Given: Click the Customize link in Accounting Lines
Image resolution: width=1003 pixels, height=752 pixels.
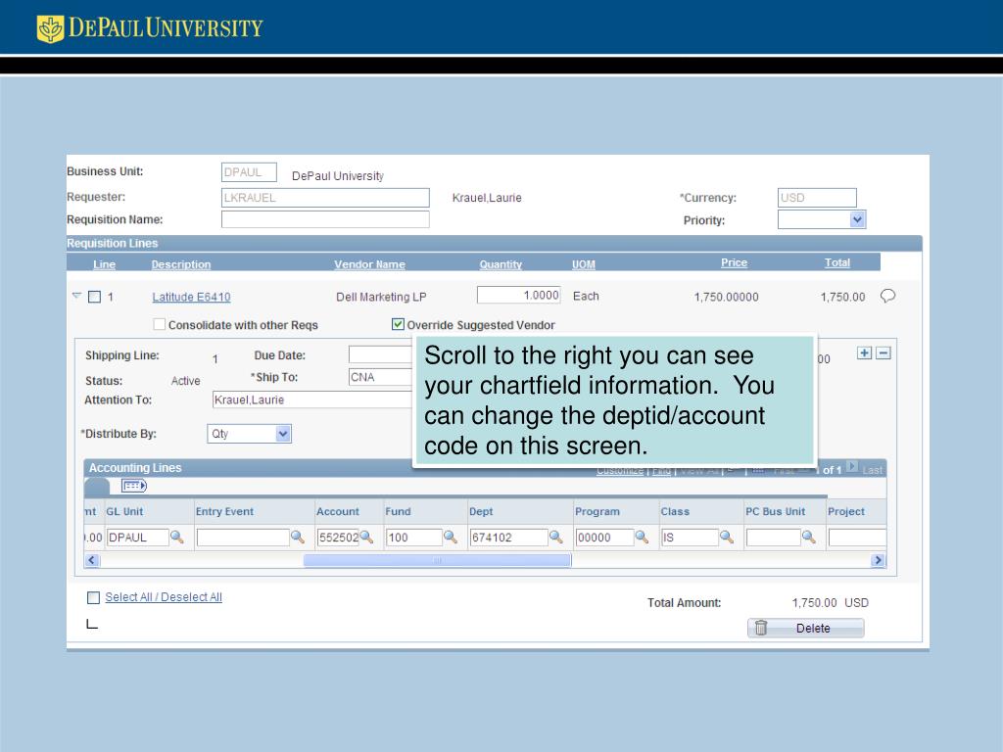Looking at the screenshot, I should [620, 471].
